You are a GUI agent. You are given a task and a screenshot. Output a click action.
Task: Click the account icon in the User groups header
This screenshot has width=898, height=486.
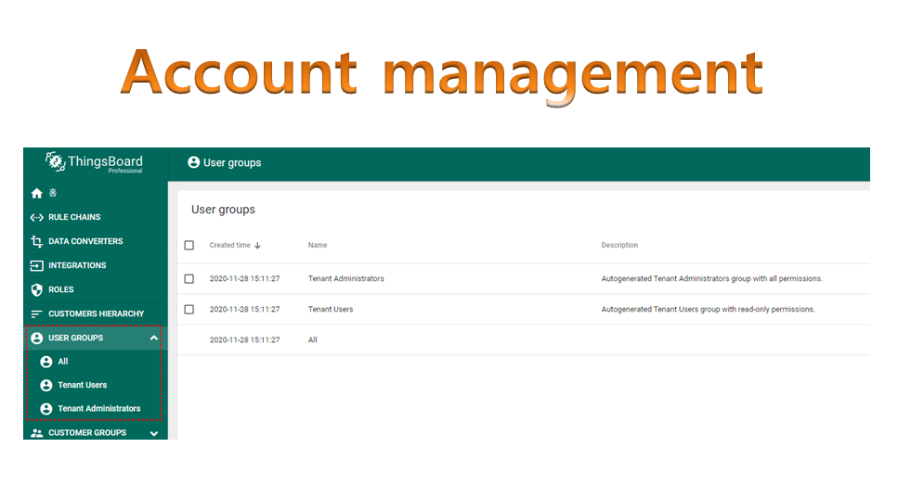click(193, 162)
